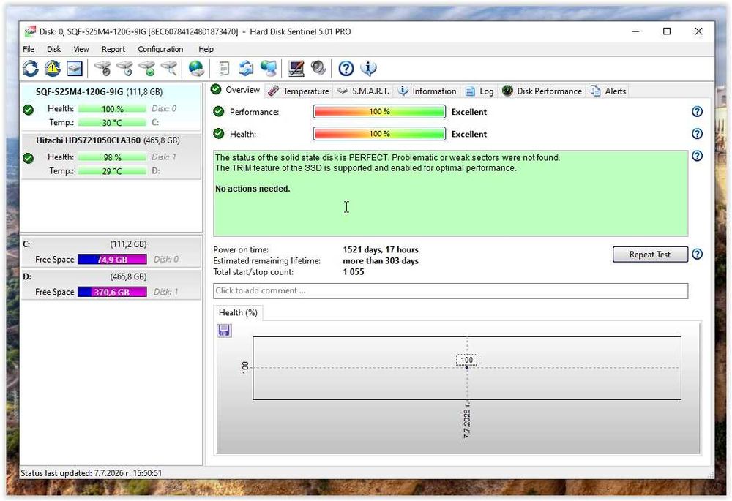This screenshot has width=732, height=501.
Task: Click the Hitachi 98 % health bar
Action: coord(112,157)
